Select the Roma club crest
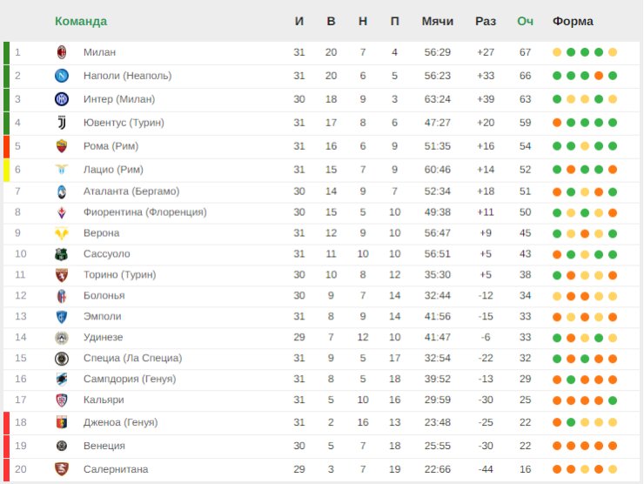This screenshot has width=644, height=484. click(x=62, y=146)
